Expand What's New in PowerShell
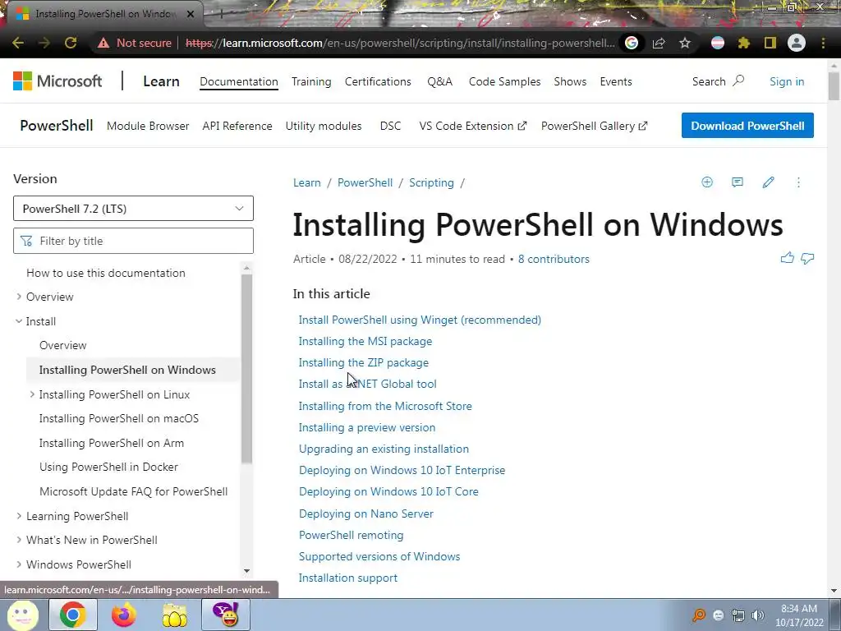The height and width of the screenshot is (631, 841). [x=19, y=540]
